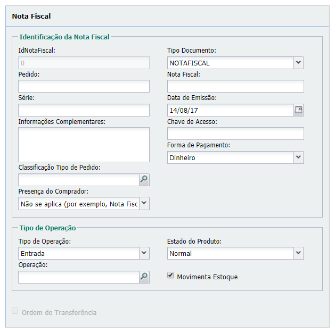Toggle the Movimenta Estoque checkbox
This screenshot has width=335, height=333.
(170, 276)
